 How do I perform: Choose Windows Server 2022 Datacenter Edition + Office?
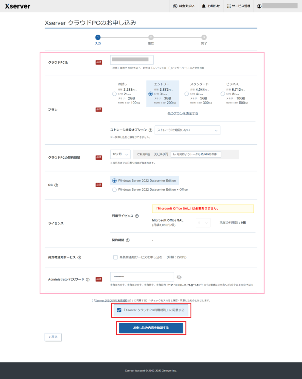click(114, 189)
